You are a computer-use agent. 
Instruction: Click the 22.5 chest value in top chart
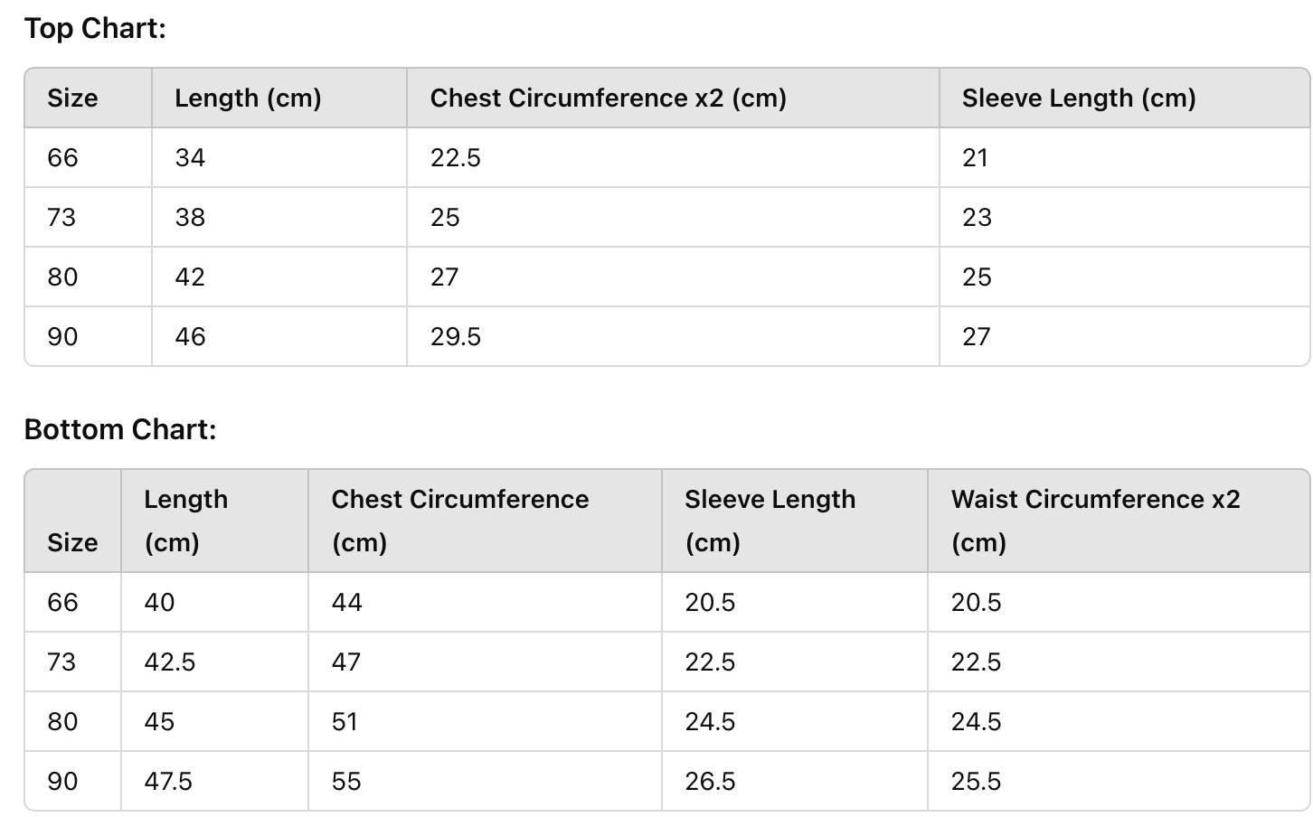point(455,157)
